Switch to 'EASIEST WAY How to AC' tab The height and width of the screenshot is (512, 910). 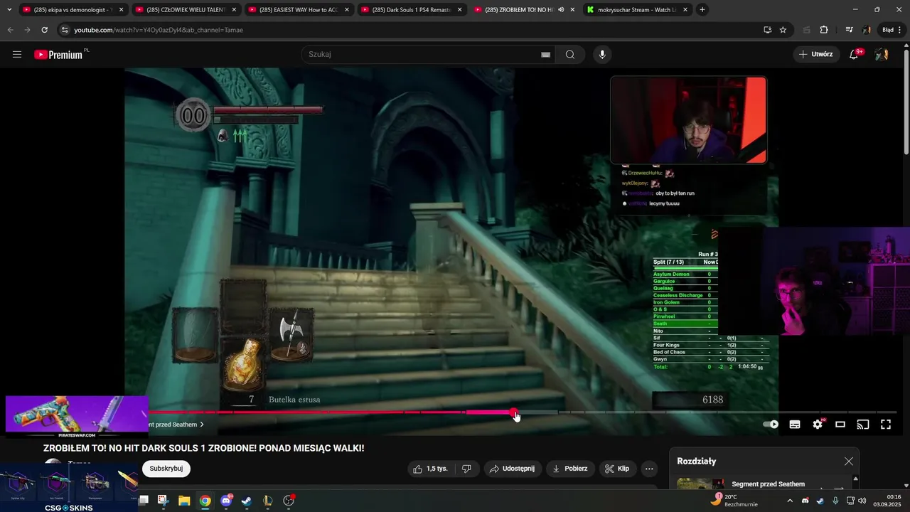pyautogui.click(x=299, y=10)
